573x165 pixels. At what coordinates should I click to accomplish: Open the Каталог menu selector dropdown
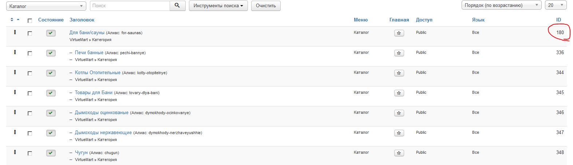point(46,6)
